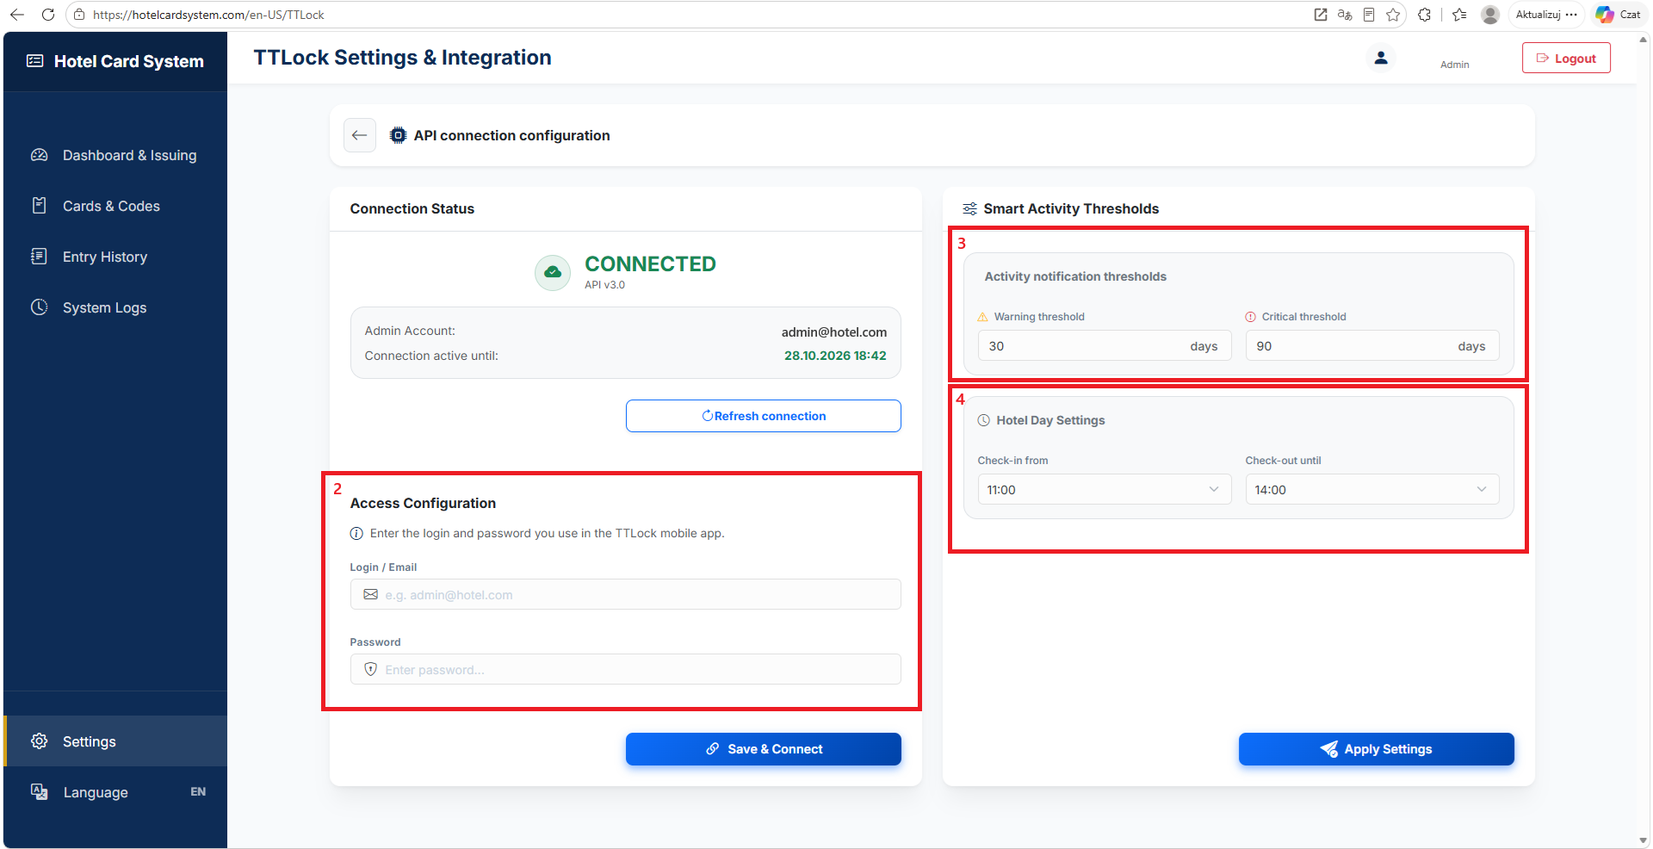Click the reader view icon in address bar
Screen dimensions: 1653x849
click(1369, 15)
